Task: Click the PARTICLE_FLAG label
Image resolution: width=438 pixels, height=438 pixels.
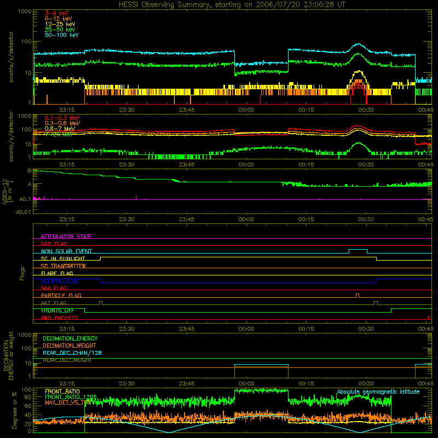Action: 61,295
